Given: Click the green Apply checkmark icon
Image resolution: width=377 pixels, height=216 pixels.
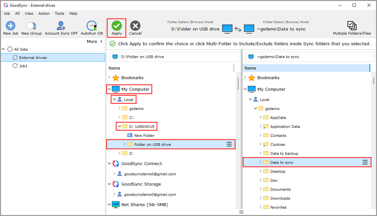Looking at the screenshot, I should tap(117, 26).
